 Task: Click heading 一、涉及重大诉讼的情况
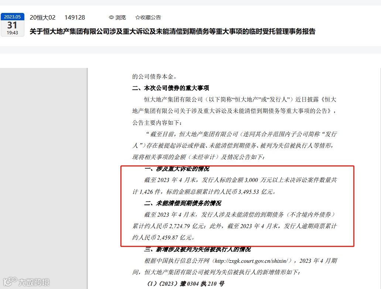click(177, 169)
